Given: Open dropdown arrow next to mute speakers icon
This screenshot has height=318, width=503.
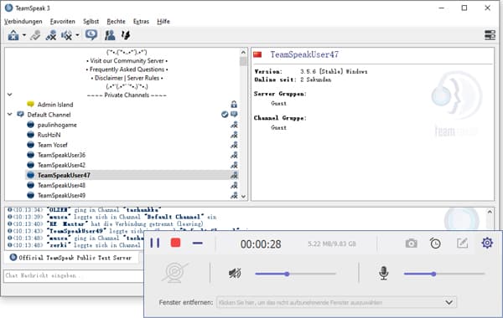Looking at the screenshot, I should [77, 35].
